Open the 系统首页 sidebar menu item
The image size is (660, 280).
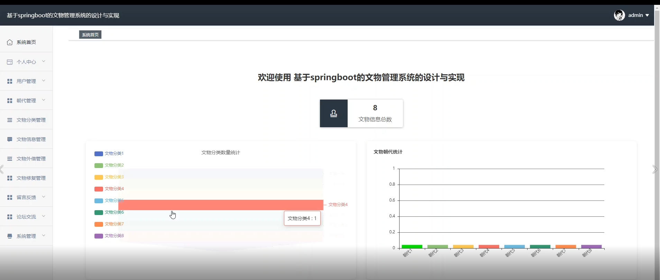coord(26,42)
